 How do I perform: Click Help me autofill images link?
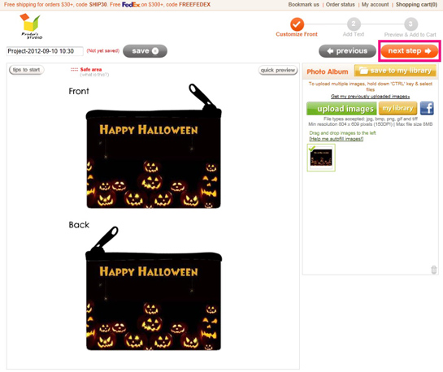[x=337, y=139]
